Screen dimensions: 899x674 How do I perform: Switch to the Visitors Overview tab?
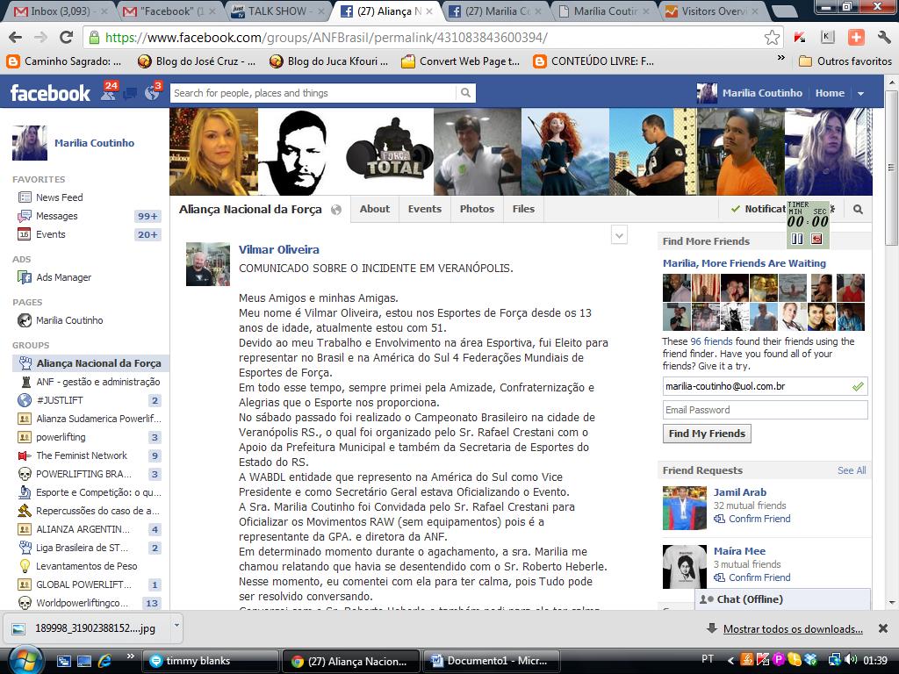pyautogui.click(x=711, y=11)
